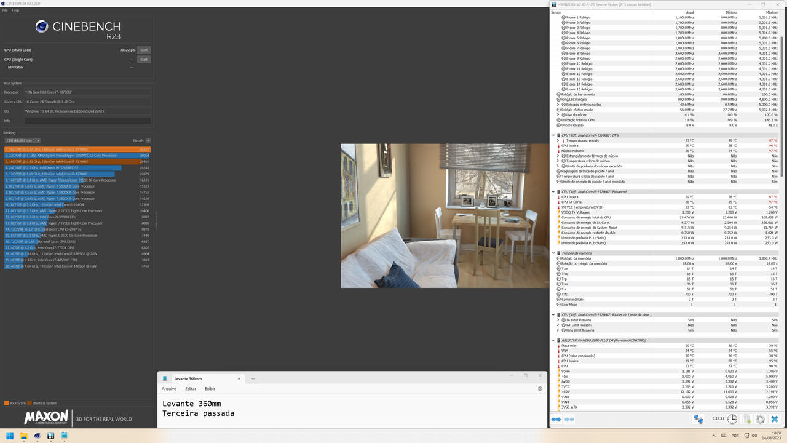Click the HWiNFO log file icon

746,419
